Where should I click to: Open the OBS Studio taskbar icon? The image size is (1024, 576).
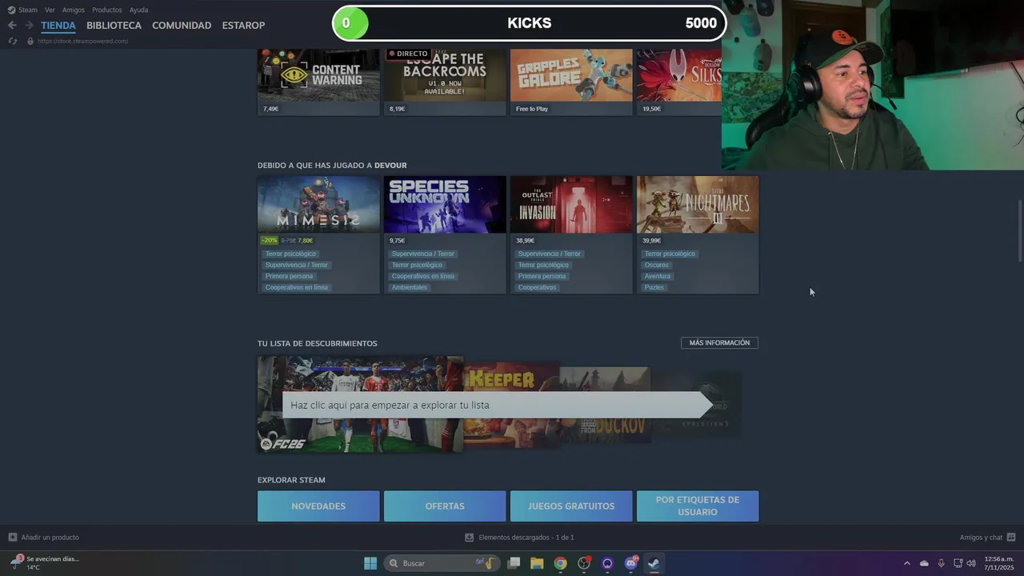[x=584, y=563]
